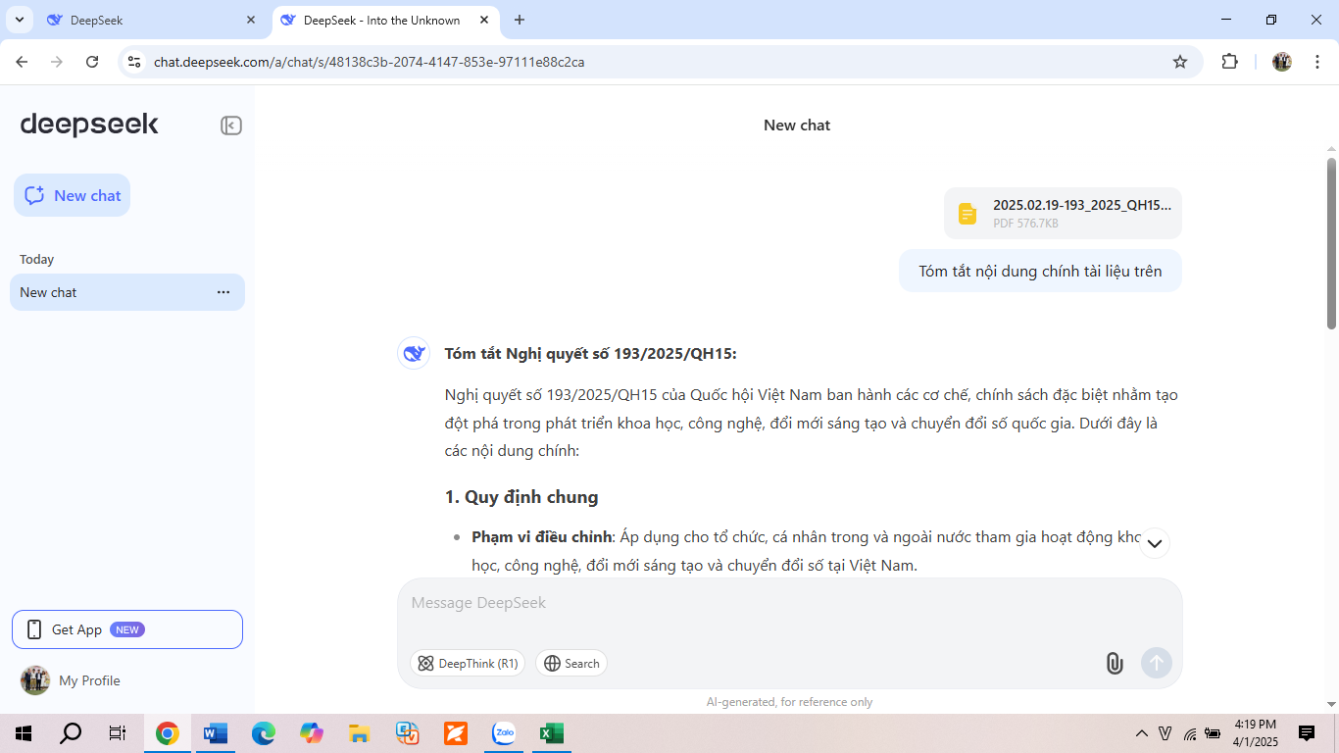Viewport: 1339px width, 753px height.
Task: Click the DeepSeek logo in the sidebar
Action: point(89,125)
